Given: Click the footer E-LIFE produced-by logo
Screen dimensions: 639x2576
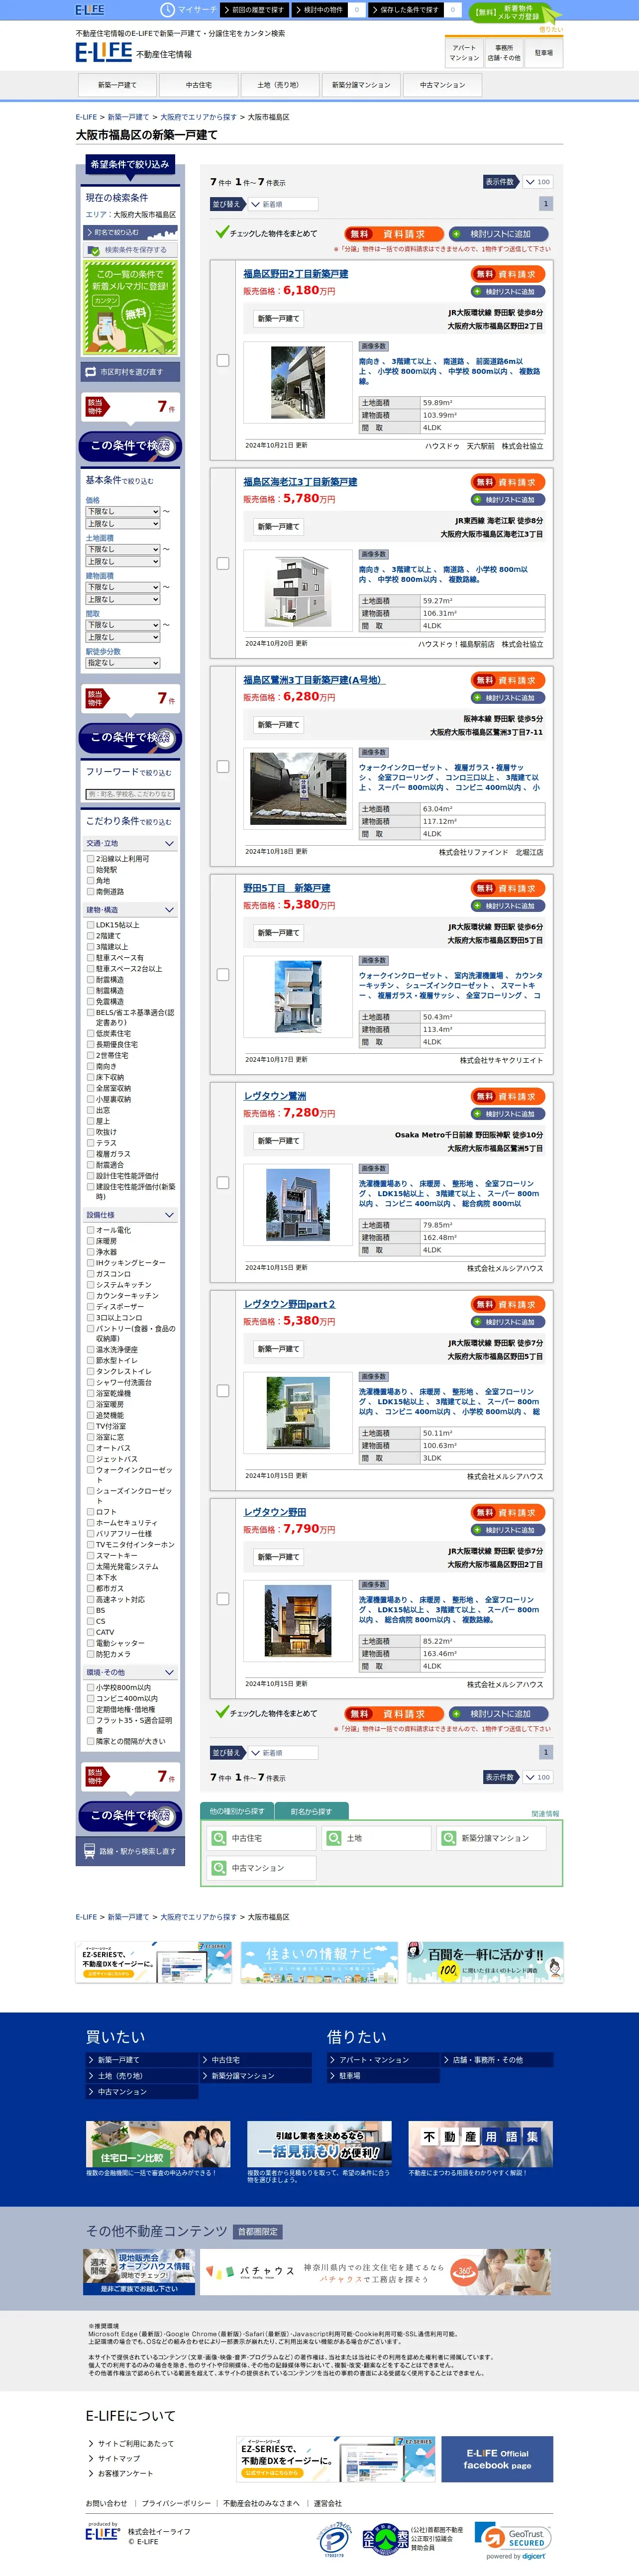Looking at the screenshot, I should coord(102,2532).
